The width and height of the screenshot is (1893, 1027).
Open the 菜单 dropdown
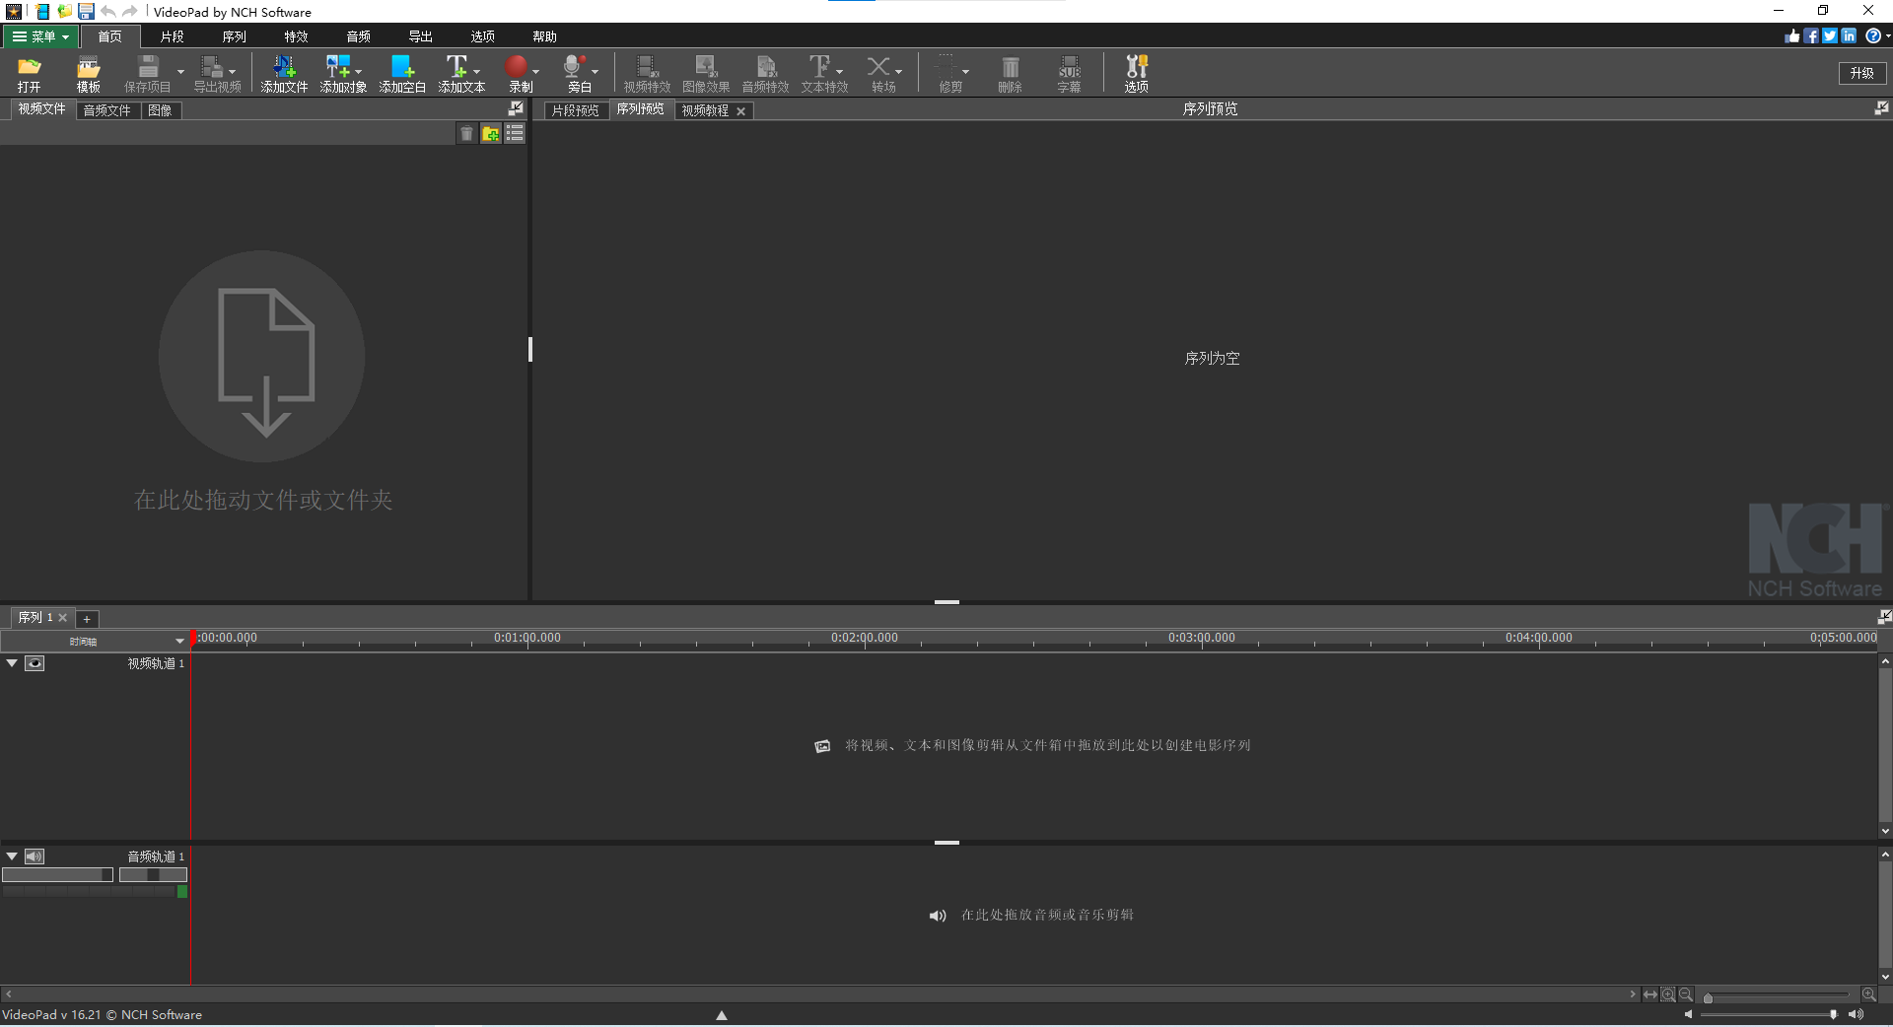coord(39,36)
